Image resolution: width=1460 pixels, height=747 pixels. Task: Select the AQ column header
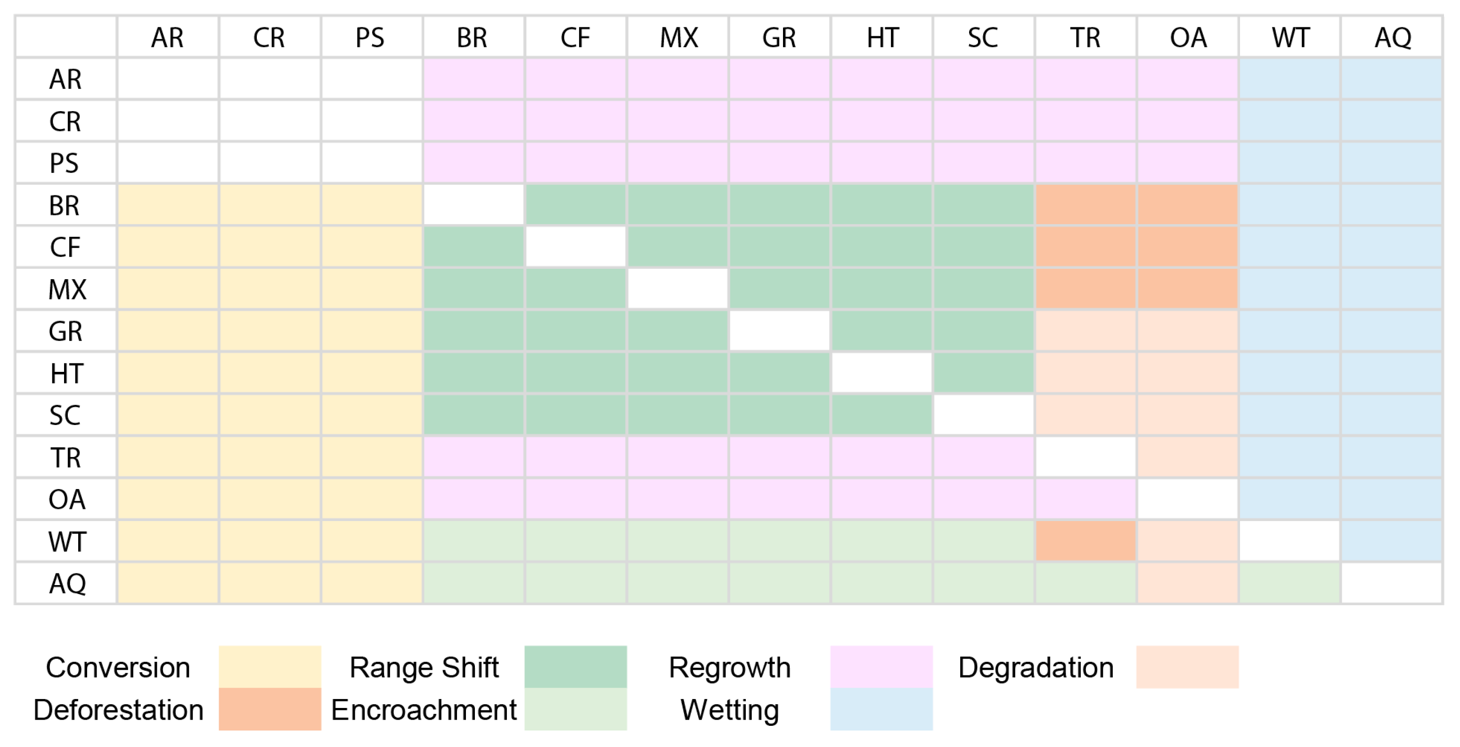(1392, 37)
